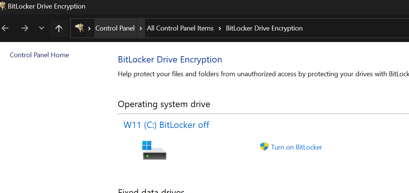Click the blue BitLocker Drive Encryption page heading
The height and width of the screenshot is (193, 409).
point(170,59)
